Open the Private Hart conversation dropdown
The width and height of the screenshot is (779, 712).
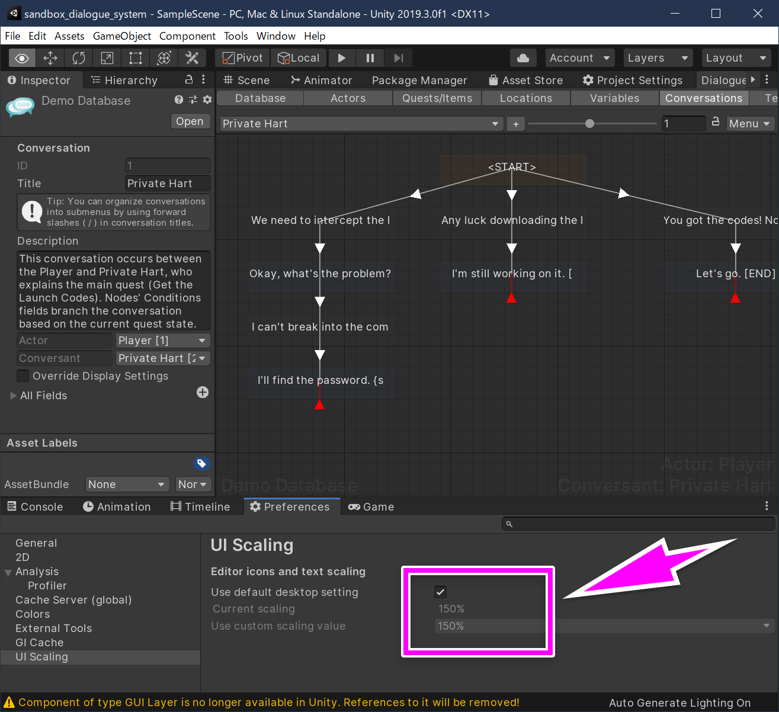(361, 124)
